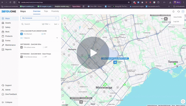Click the asset Search input field
Viewport: 186px width, 106px height.
31,24
